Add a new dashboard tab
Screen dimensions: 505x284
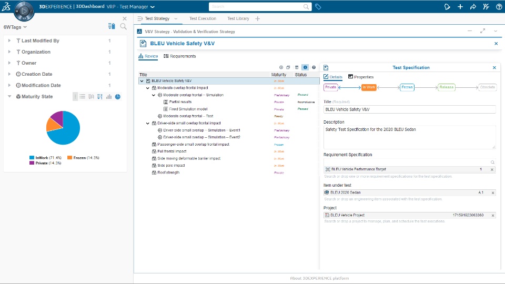pyautogui.click(x=257, y=19)
